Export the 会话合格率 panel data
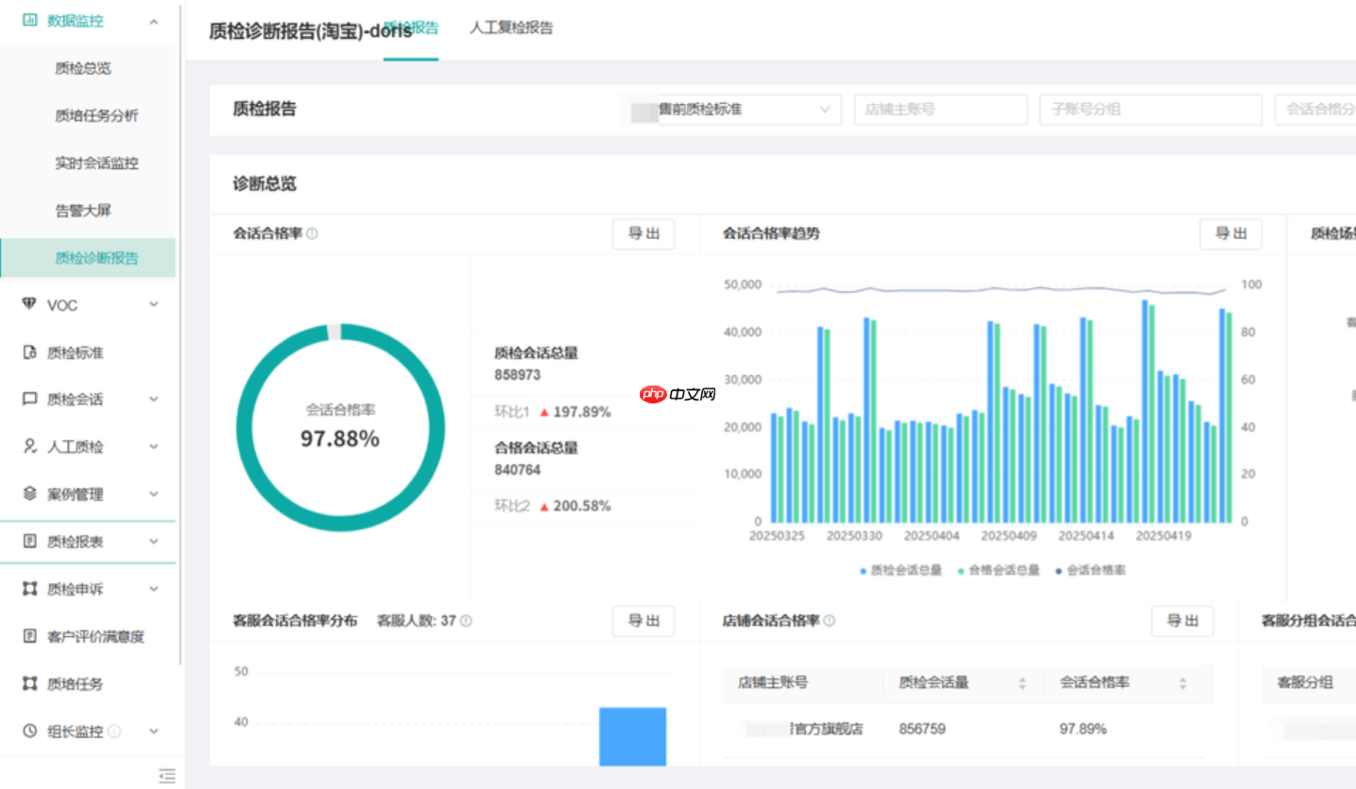Image resolution: width=1356 pixels, height=789 pixels. click(644, 234)
